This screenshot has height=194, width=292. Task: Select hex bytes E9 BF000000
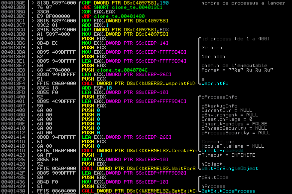[53, 16]
